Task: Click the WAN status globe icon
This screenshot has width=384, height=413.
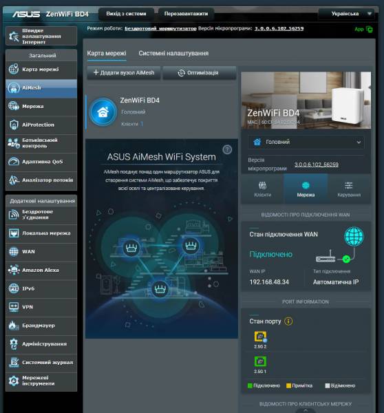Action: [354, 236]
